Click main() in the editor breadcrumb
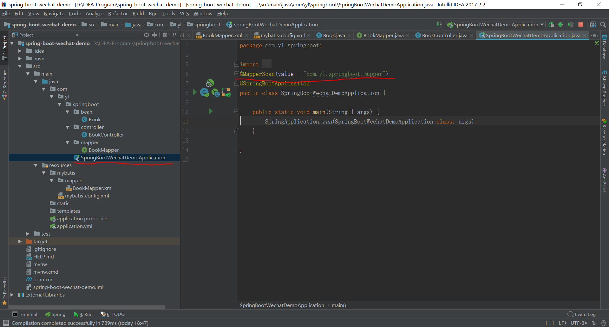The width and height of the screenshot is (609, 327). coord(339,305)
